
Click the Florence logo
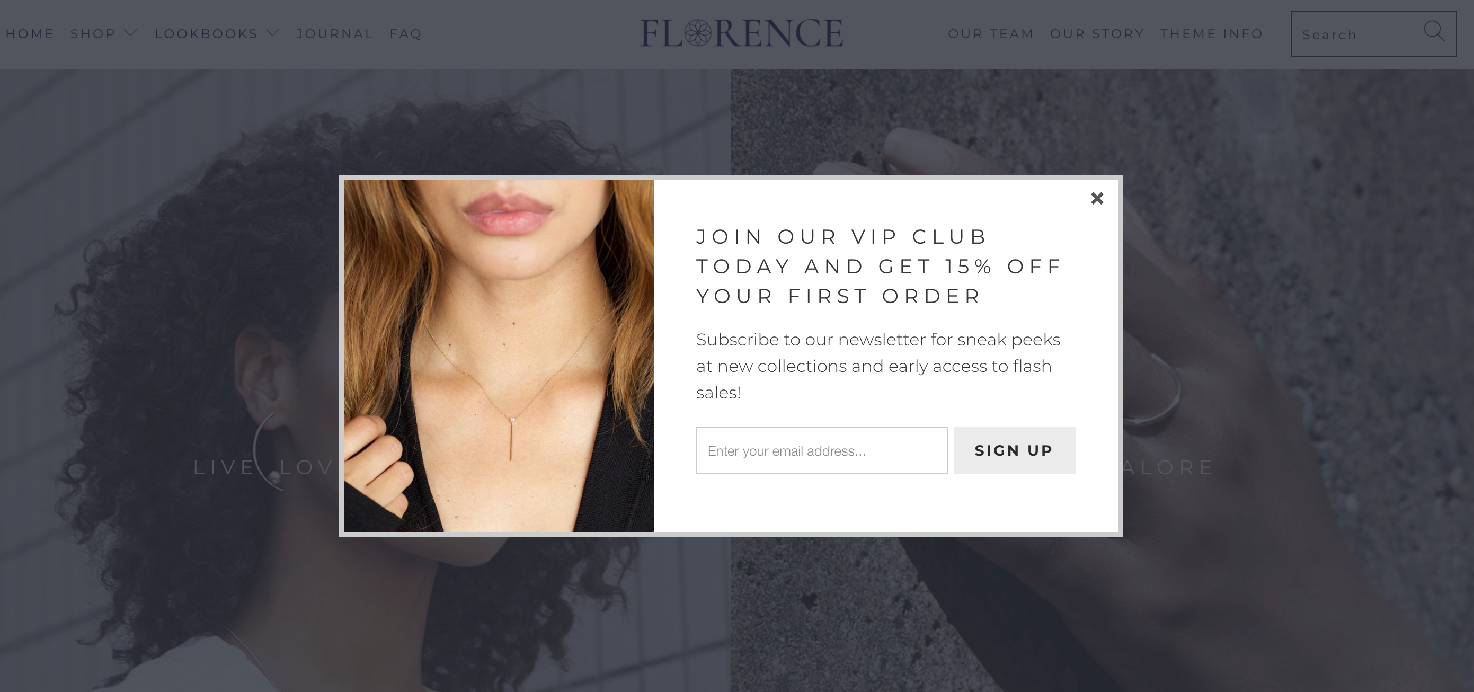[x=741, y=33]
